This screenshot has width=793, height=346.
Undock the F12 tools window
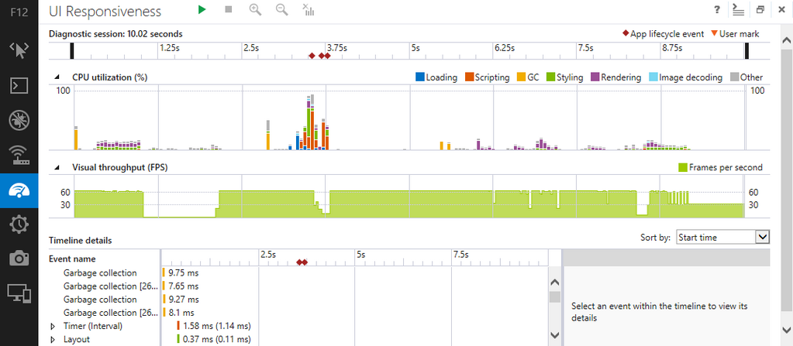(760, 9)
